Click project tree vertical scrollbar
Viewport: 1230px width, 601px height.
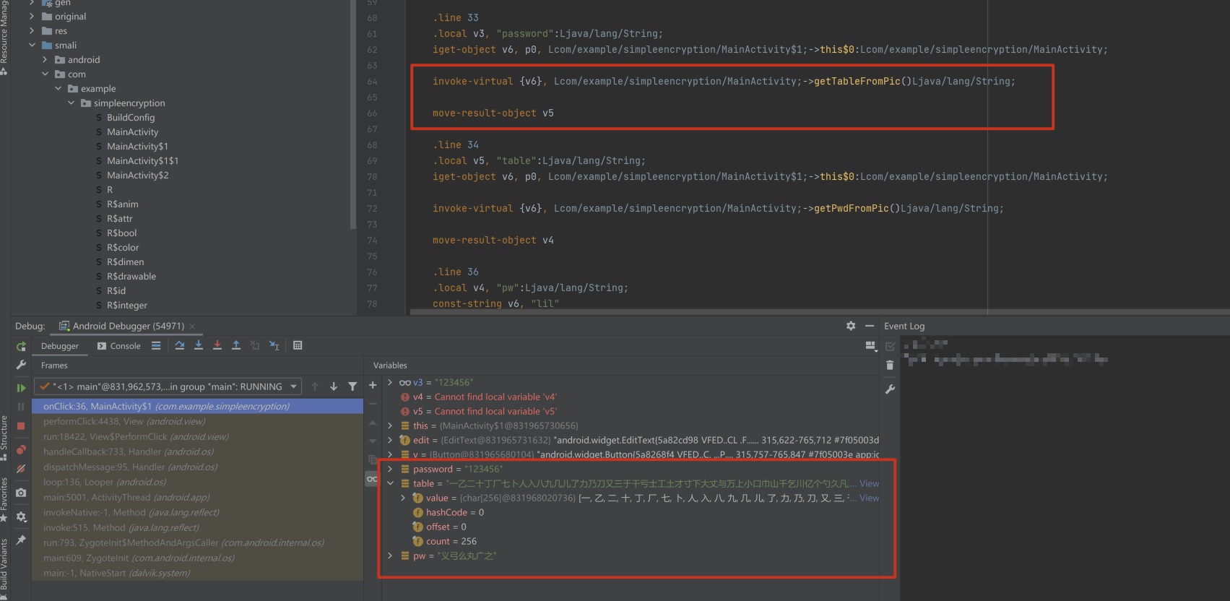point(352,116)
